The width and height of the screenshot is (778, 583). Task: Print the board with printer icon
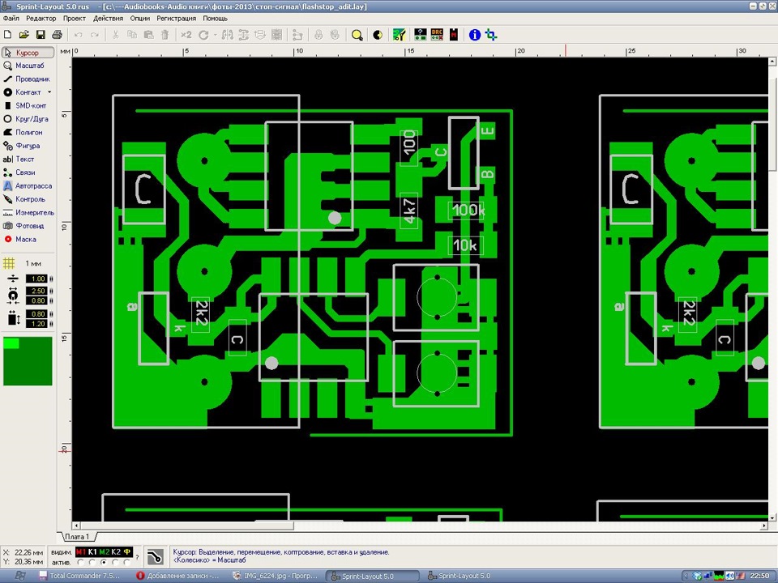tap(57, 35)
